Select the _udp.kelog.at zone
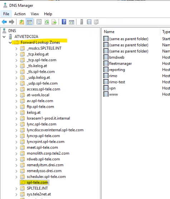170x199 pixels. pyautogui.click(x=38, y=77)
